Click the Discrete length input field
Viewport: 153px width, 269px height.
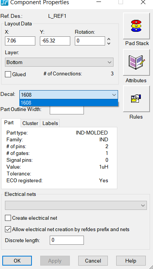click(67, 240)
